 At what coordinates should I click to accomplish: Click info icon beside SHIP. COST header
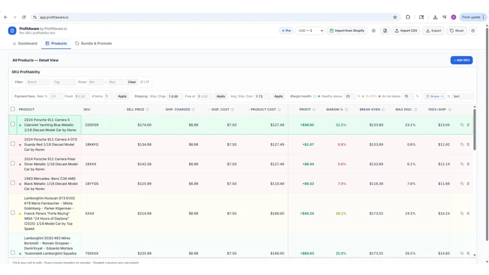[233, 109]
